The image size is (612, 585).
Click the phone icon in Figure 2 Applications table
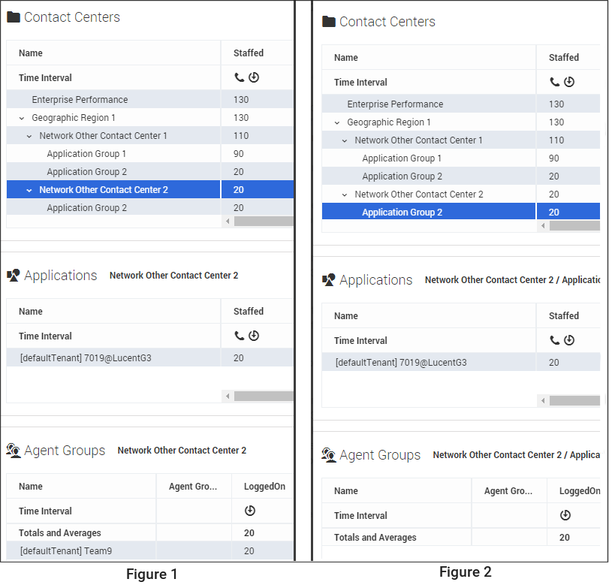coord(554,340)
